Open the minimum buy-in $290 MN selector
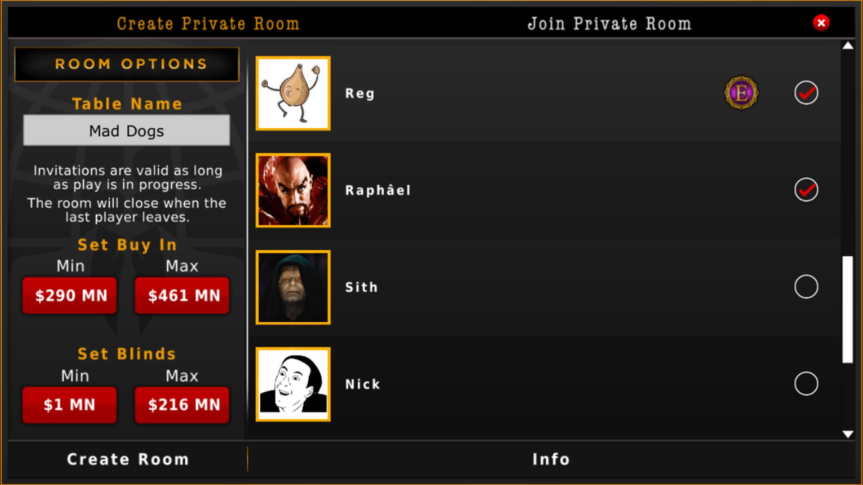Image resolution: width=863 pixels, height=485 pixels. click(x=70, y=296)
